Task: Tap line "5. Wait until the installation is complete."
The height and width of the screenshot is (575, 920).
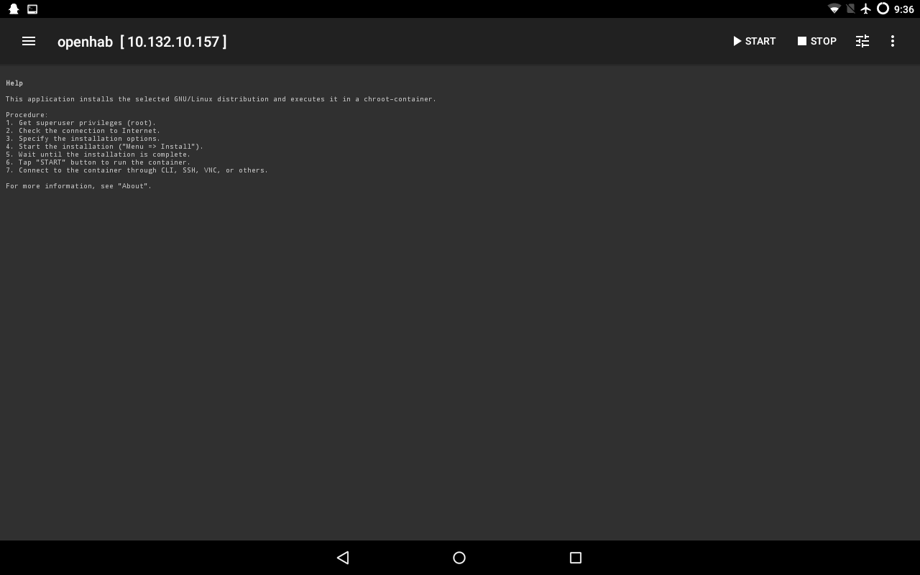Action: click(98, 155)
